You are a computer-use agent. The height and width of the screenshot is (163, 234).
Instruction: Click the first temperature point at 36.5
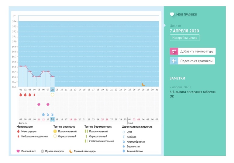point(21,66)
